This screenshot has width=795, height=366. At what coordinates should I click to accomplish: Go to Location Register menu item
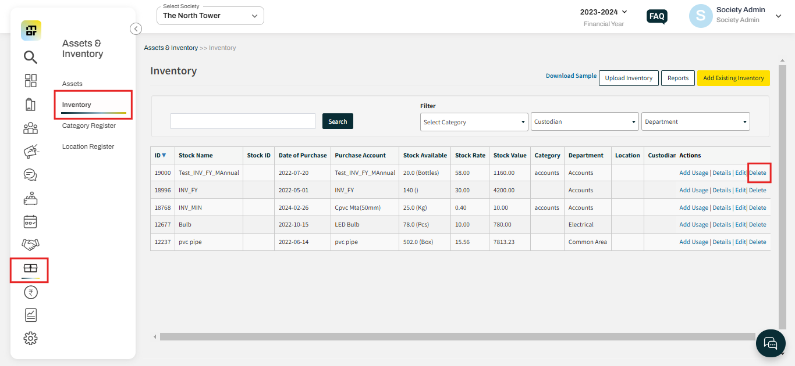click(88, 146)
